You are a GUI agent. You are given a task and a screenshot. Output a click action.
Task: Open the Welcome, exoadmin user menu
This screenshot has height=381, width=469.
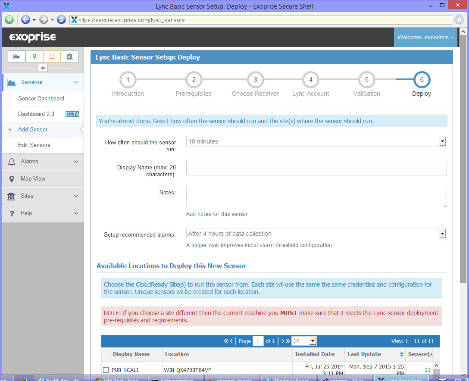(x=425, y=37)
